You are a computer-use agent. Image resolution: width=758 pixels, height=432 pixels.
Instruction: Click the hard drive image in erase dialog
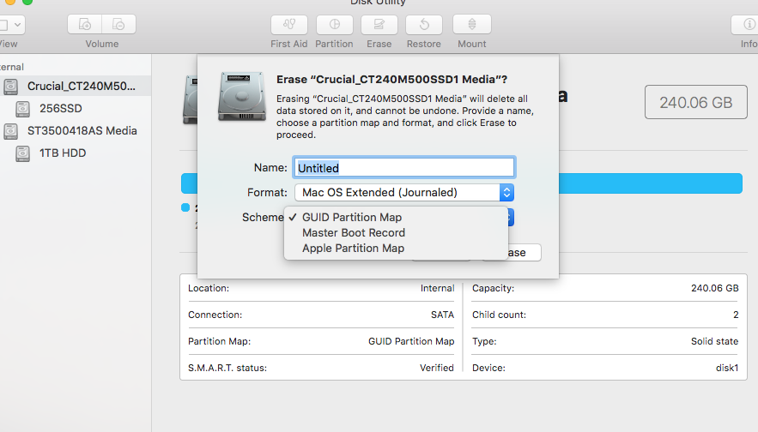click(242, 97)
